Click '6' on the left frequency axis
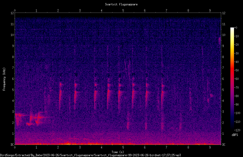This screenshot has width=243, height=157. coord(13,79)
